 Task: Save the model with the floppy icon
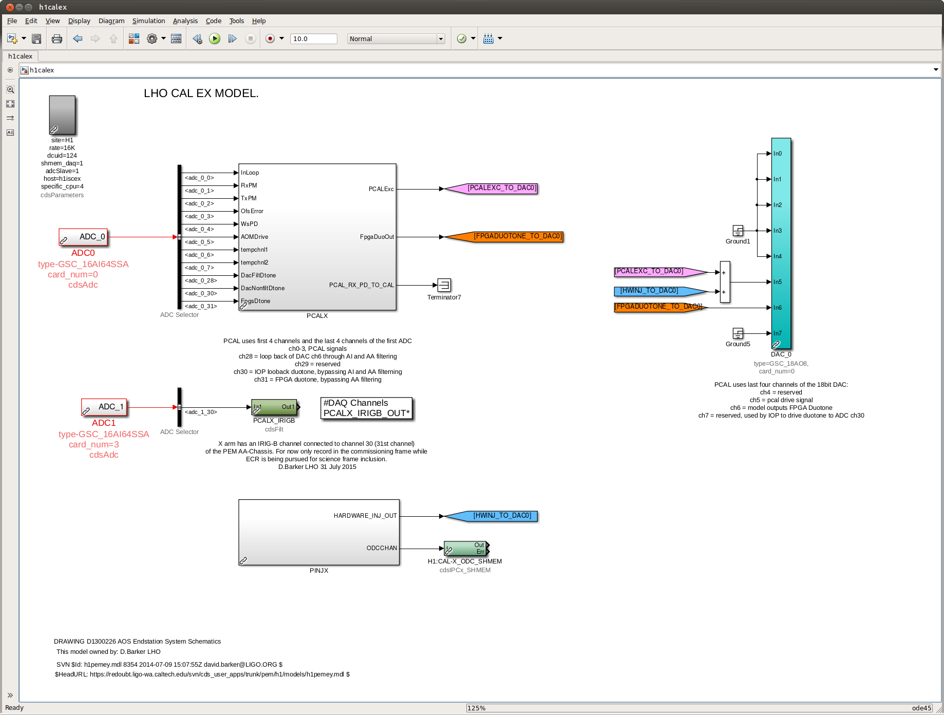pyautogui.click(x=36, y=39)
